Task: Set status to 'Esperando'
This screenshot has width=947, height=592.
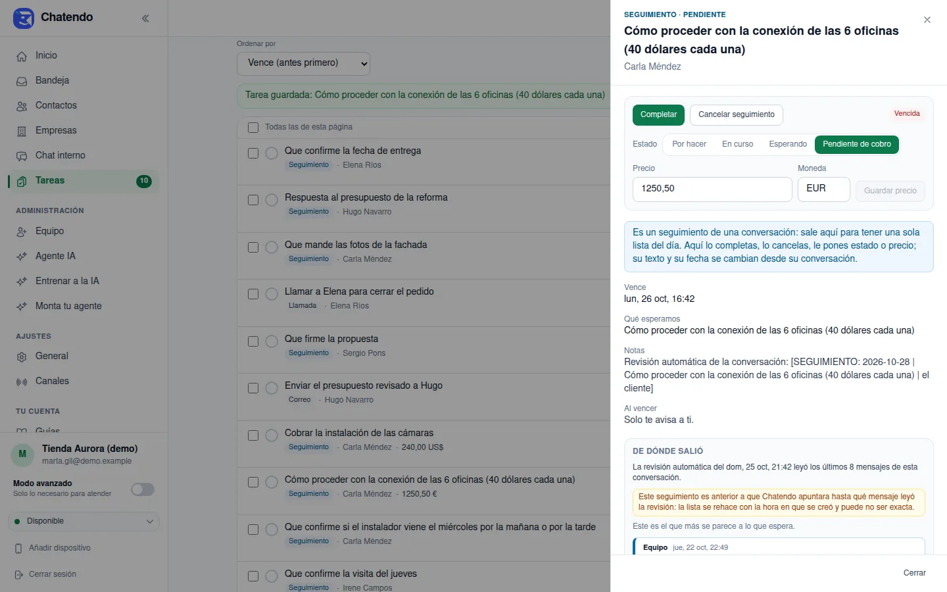Action: pos(788,144)
